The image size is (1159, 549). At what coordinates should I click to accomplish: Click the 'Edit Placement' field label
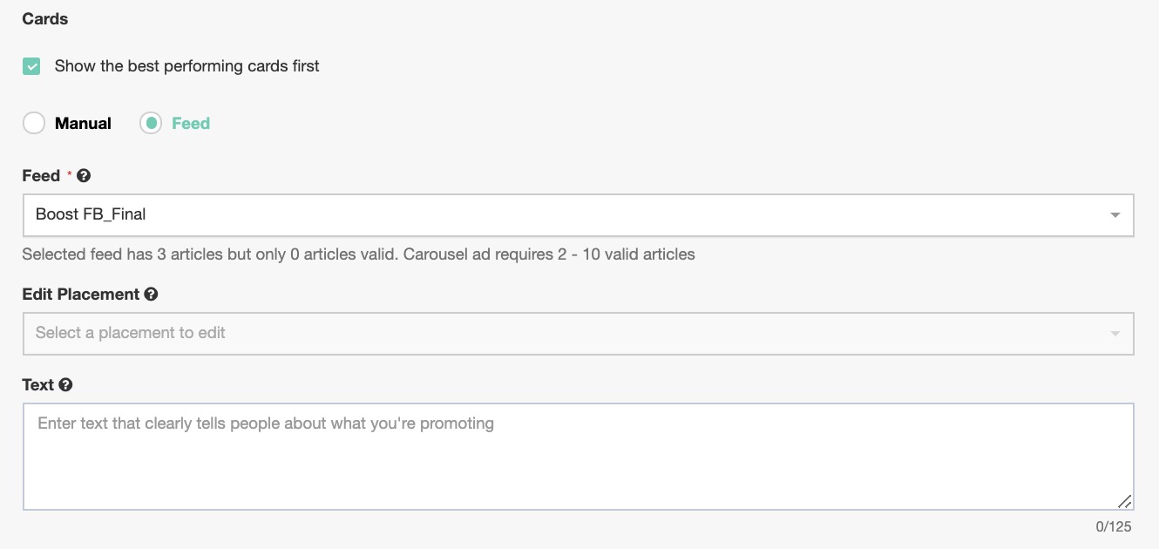81,295
